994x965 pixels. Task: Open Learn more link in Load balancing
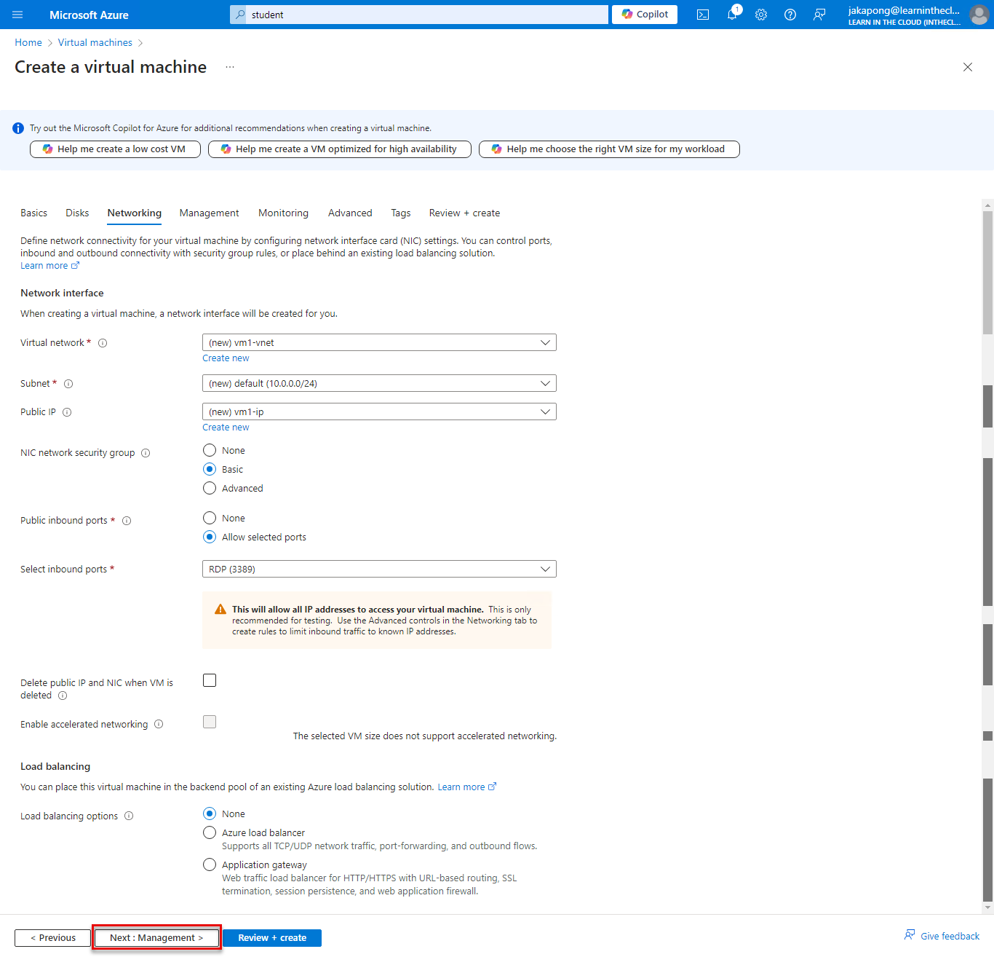466,787
